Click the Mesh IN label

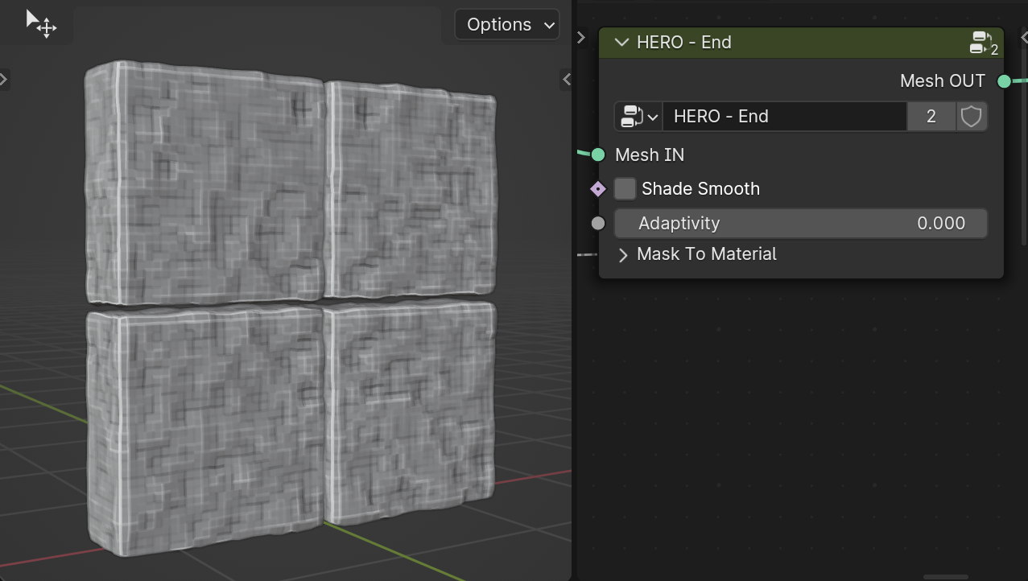(x=650, y=155)
